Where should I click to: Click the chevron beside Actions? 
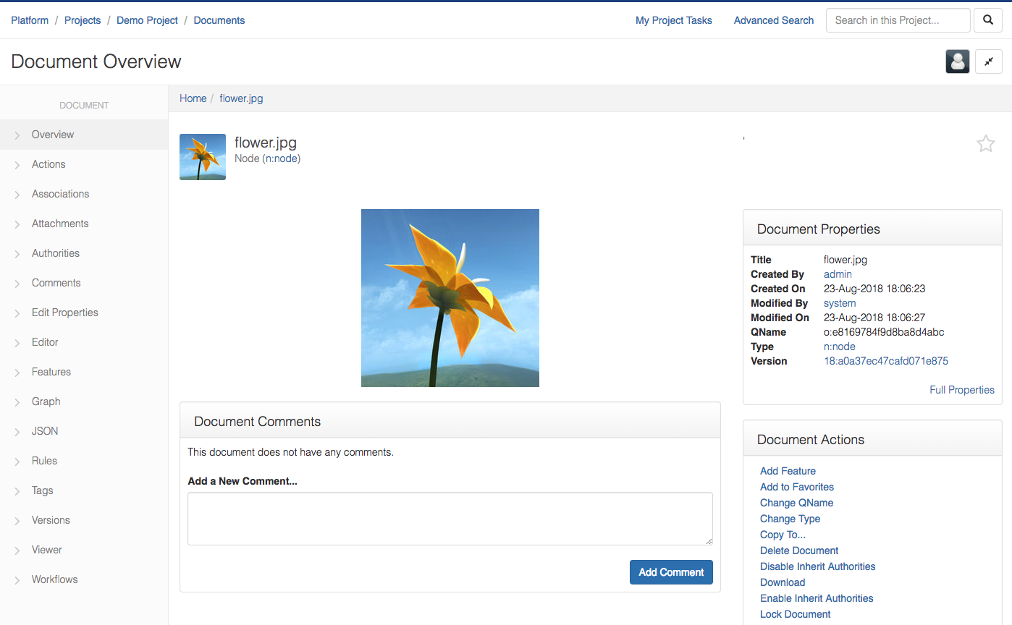coord(17,165)
